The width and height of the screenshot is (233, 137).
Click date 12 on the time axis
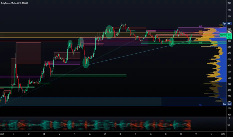point(29,134)
